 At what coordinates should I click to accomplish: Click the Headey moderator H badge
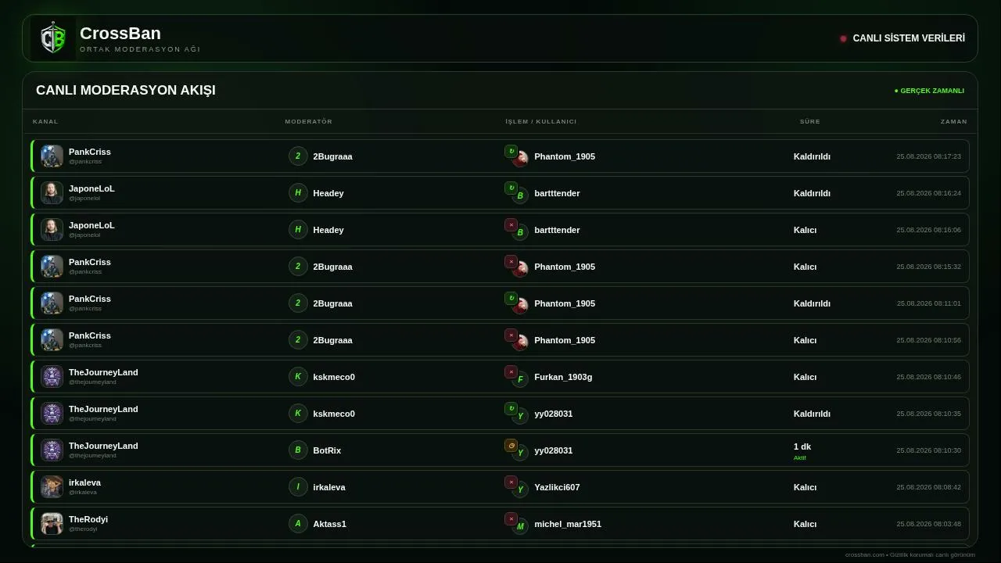pyautogui.click(x=298, y=193)
